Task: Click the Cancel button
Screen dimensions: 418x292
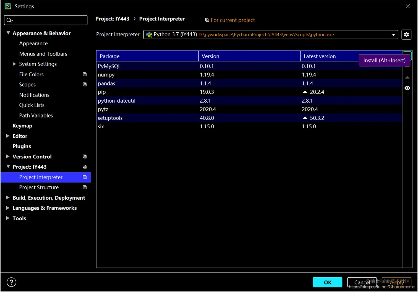Action: (362, 282)
